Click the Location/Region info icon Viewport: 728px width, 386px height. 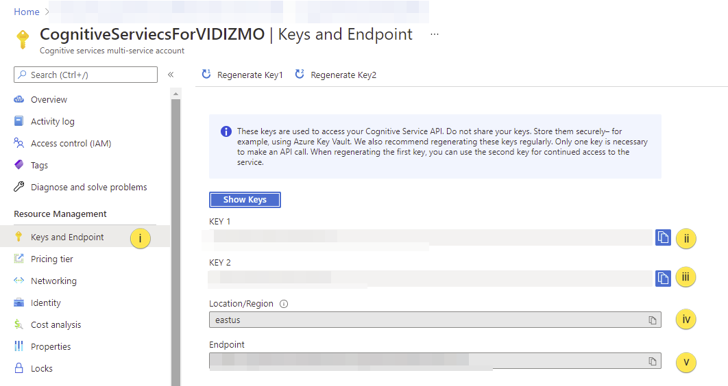[284, 304]
